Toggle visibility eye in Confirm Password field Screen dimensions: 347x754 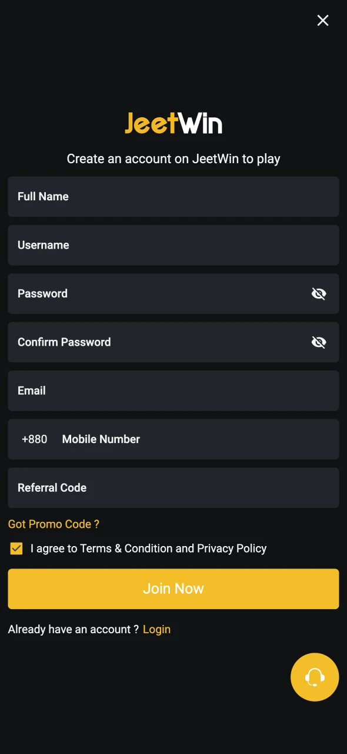click(x=319, y=342)
